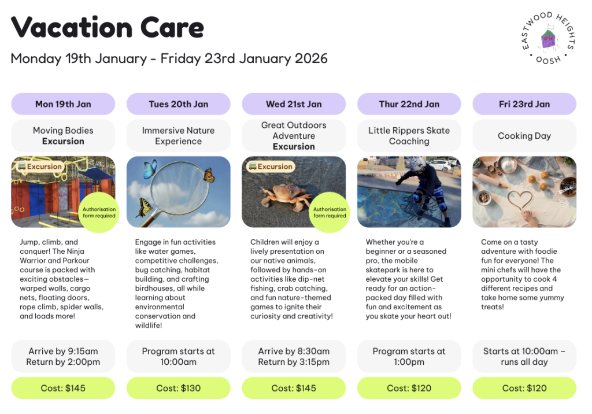Click the Excursion badge on Monday's image
The height and width of the screenshot is (414, 592).
40,167
